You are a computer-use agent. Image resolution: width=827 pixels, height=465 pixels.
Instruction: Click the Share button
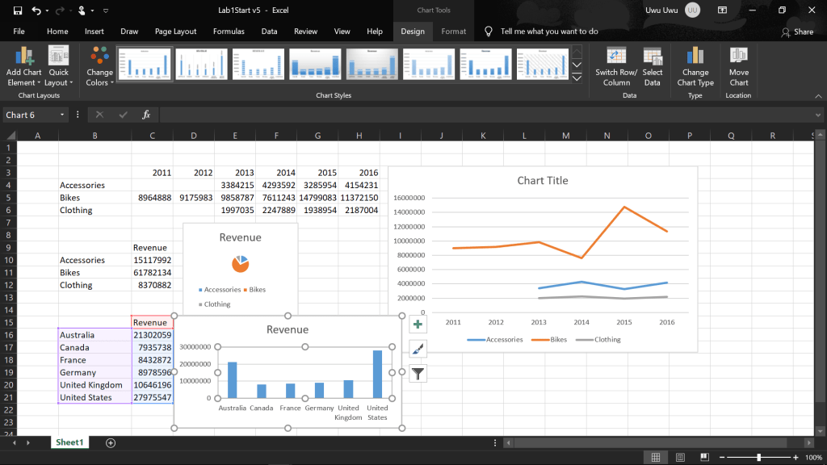pyautogui.click(x=797, y=31)
